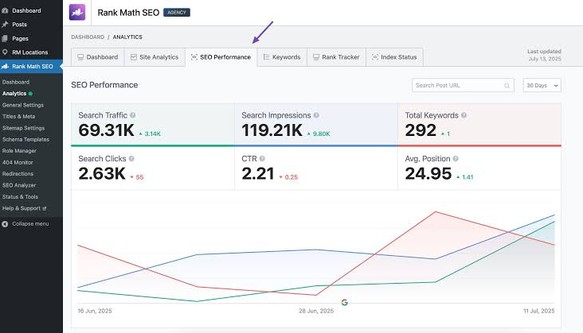Screen dimensions: 583x333
Task: Click the RM Locations menu item
Action: [x=29, y=52]
